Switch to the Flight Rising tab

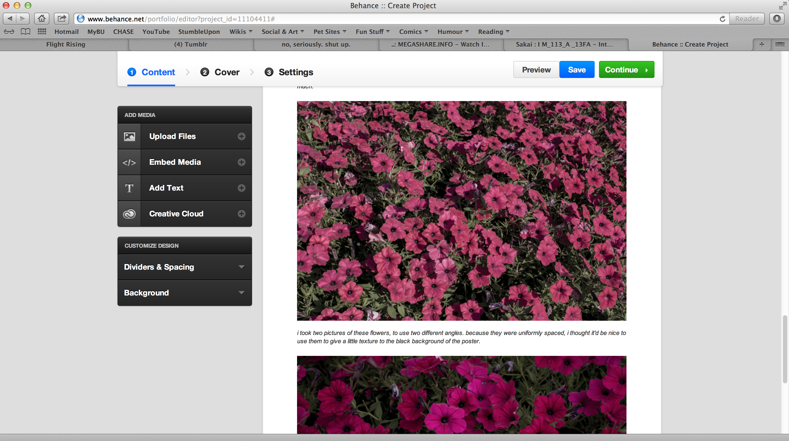pos(66,44)
